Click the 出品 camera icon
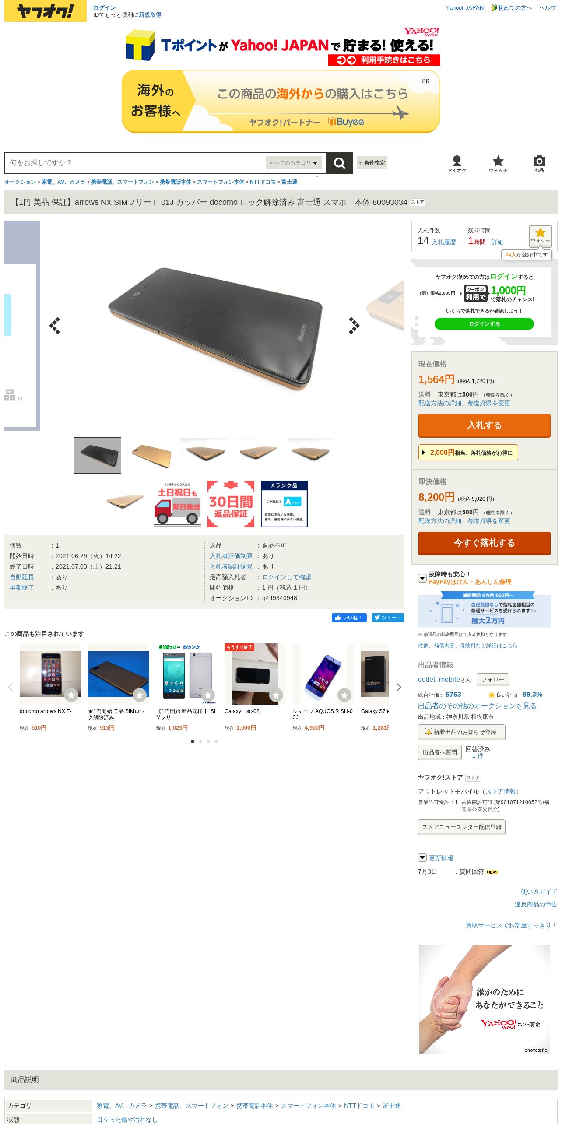Screen dimensions: 562x1124 [539, 164]
